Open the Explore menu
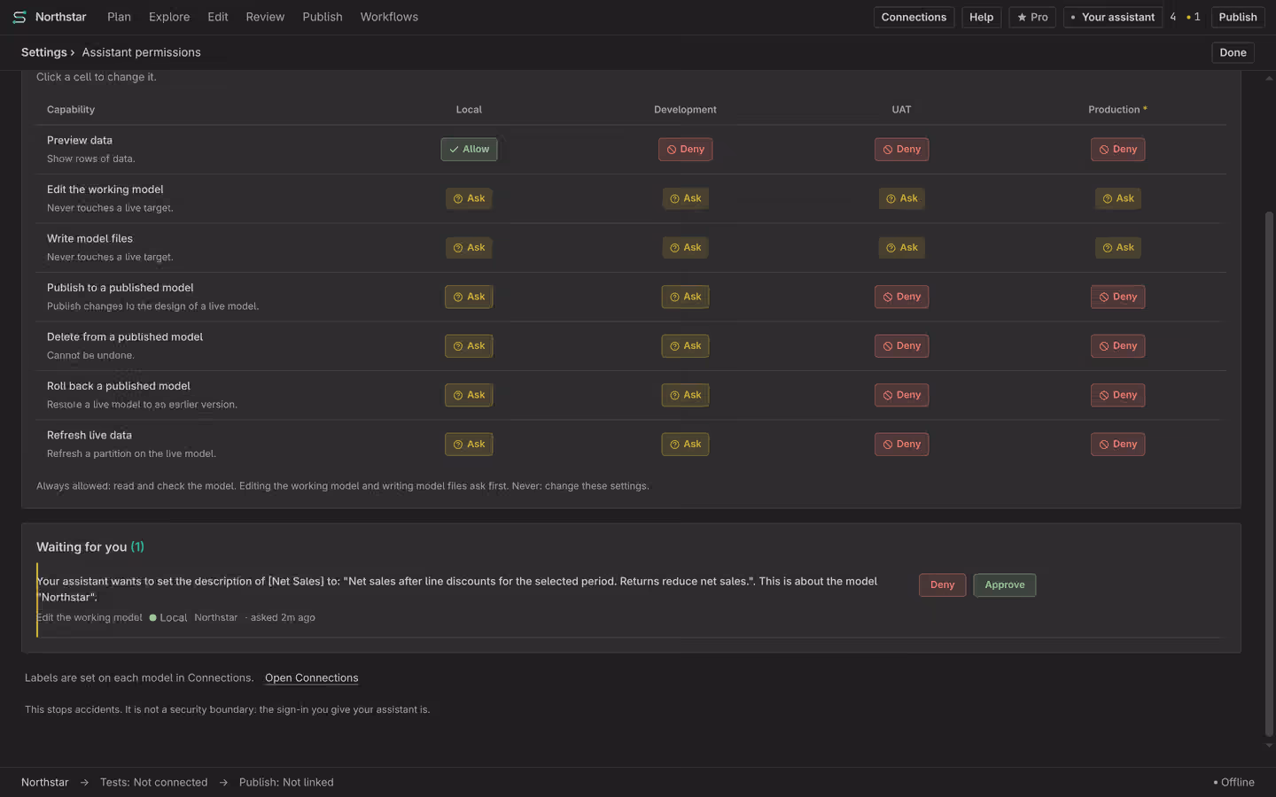The height and width of the screenshot is (797, 1276). (x=169, y=17)
